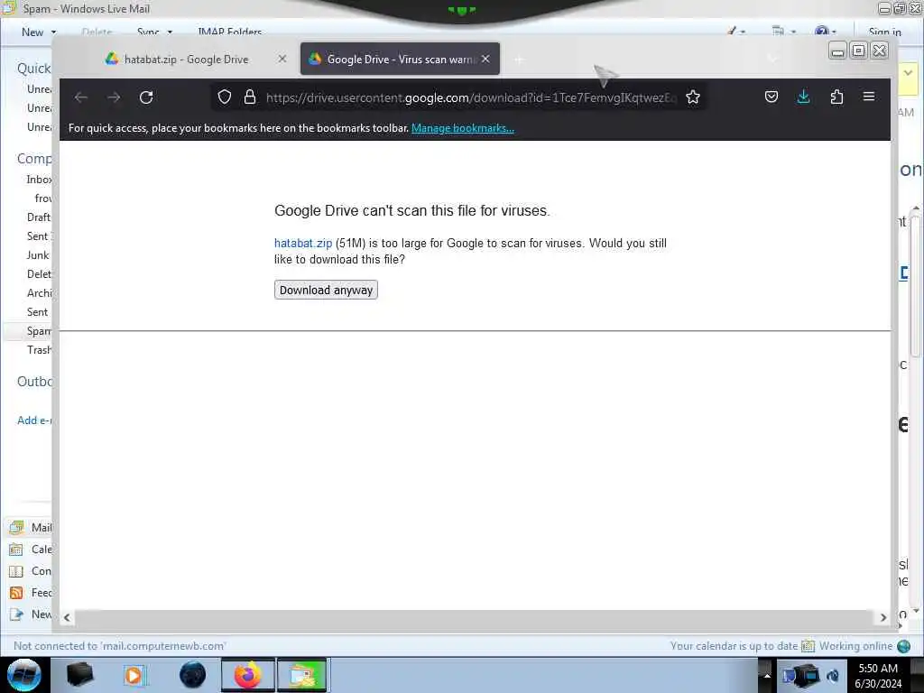
Task: Open the Save to Pocket button
Action: click(x=772, y=97)
